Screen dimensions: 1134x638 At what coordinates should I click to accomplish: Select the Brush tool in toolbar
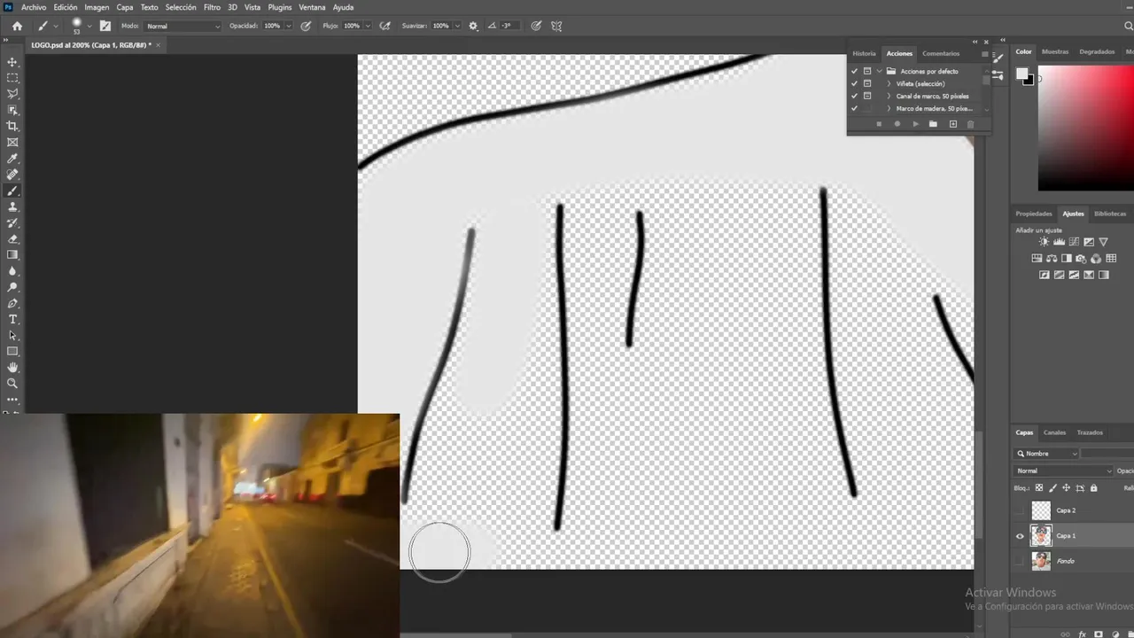click(12, 191)
